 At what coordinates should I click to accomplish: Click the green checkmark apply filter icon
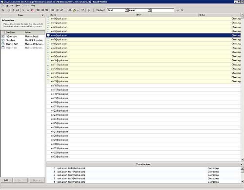pyautogui.click(x=178, y=10)
